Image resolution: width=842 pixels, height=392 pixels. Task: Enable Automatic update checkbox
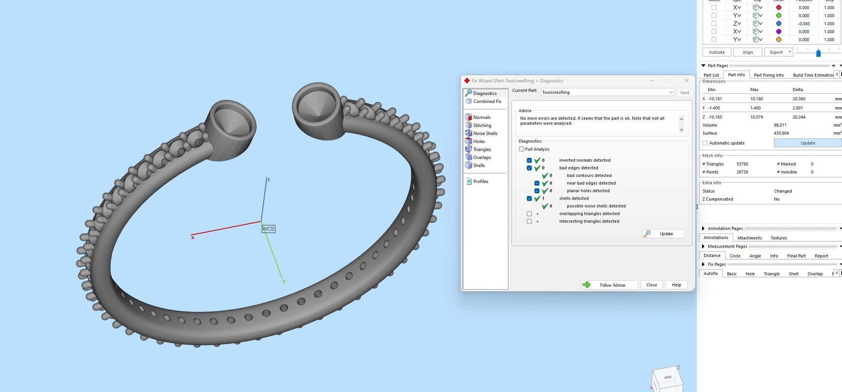705,143
